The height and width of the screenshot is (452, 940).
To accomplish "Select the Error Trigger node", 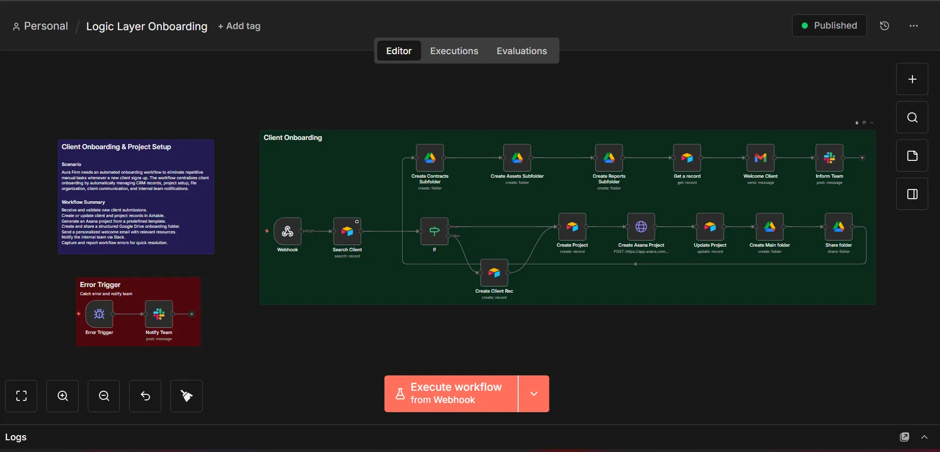I will [x=99, y=314].
